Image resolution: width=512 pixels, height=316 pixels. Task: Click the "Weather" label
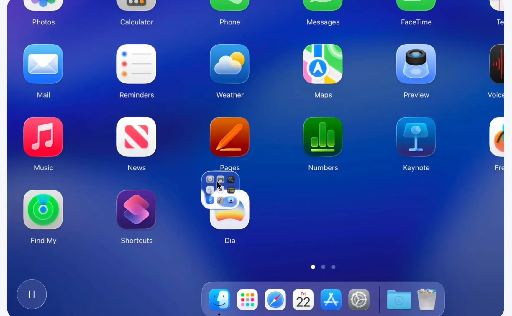(x=230, y=95)
